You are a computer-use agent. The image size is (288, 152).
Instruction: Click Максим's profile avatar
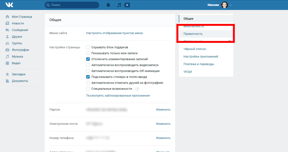tap(224, 5)
